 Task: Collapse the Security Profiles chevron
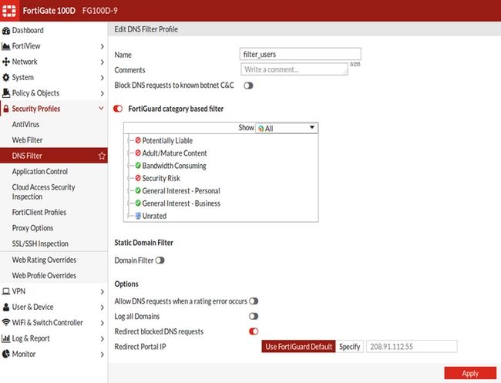pyautogui.click(x=101, y=109)
